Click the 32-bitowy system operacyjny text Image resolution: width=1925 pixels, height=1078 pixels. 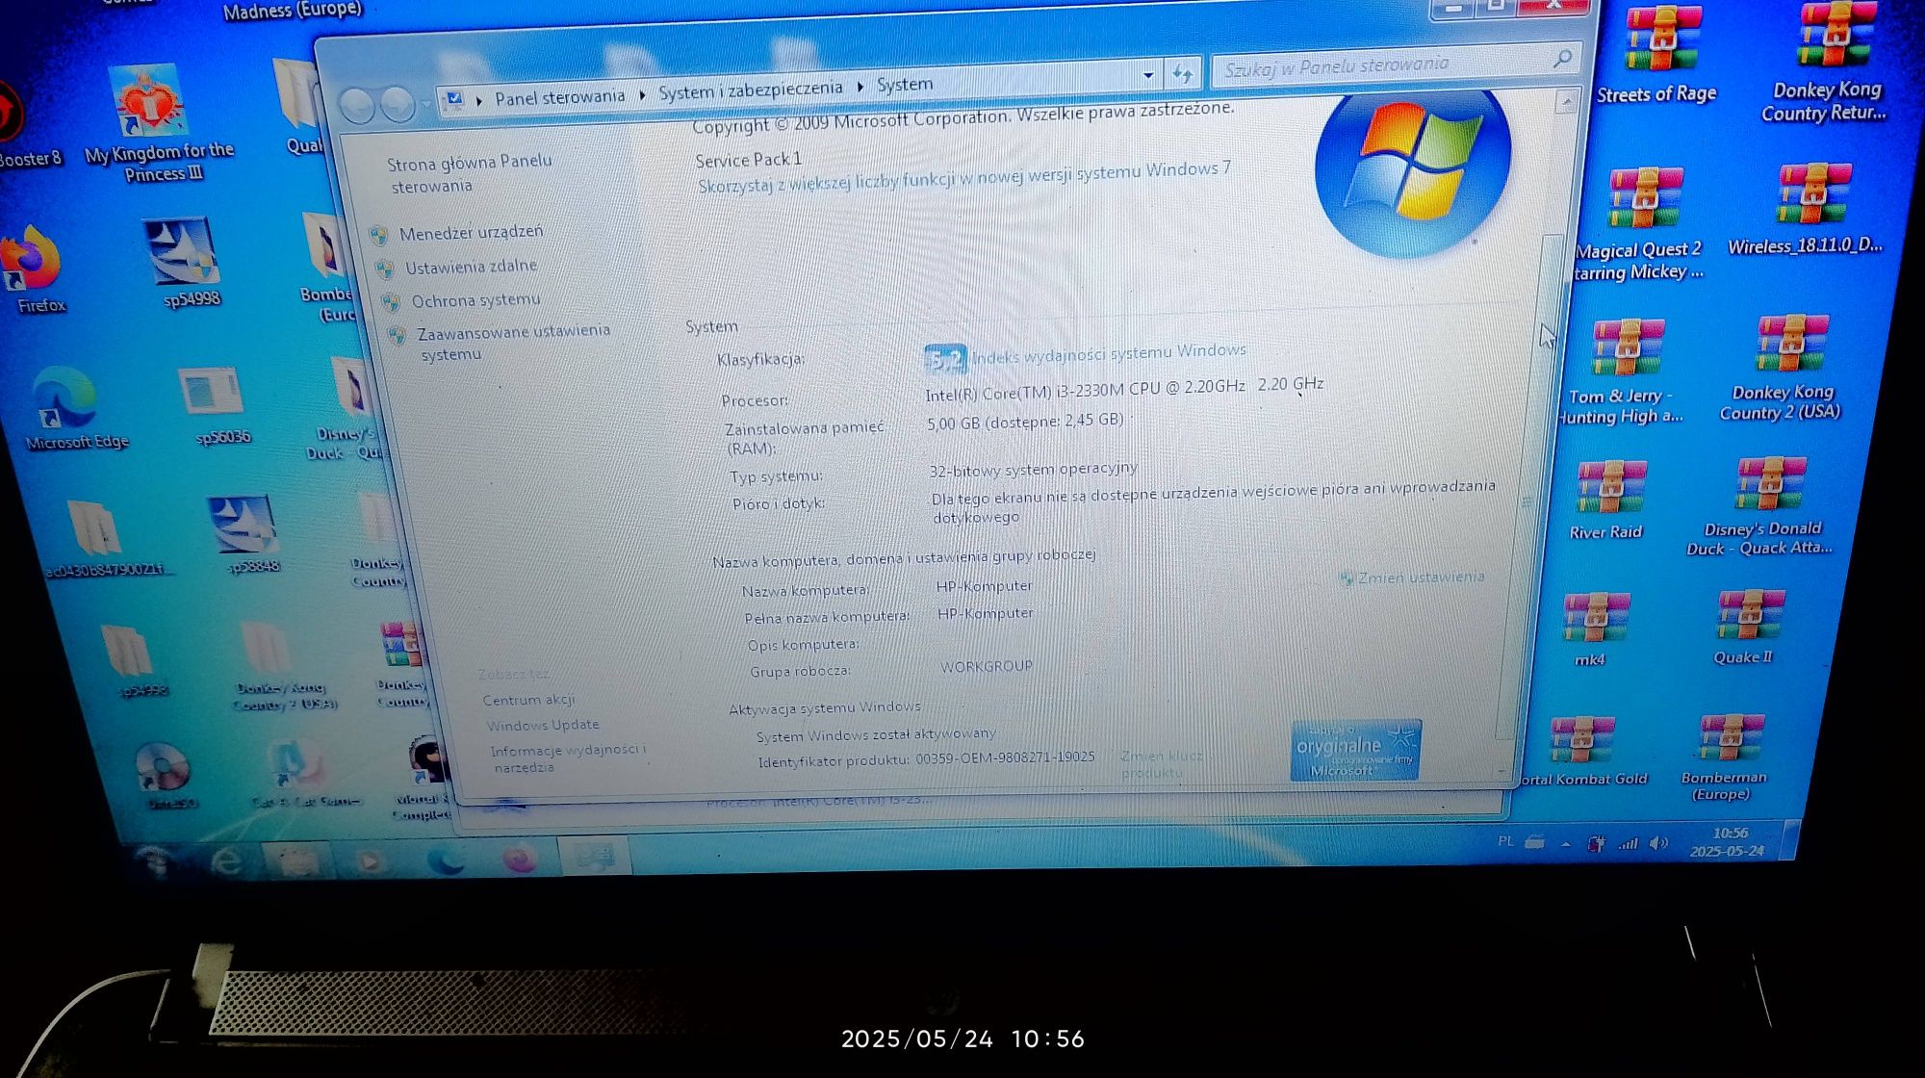pyautogui.click(x=1033, y=469)
